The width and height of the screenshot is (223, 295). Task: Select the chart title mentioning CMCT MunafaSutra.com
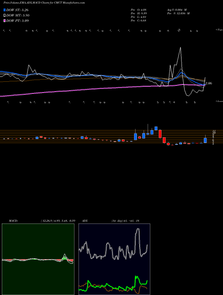pos(44,3)
